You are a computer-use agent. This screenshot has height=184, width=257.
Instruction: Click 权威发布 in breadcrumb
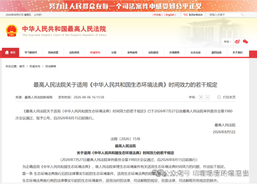tap(35, 66)
